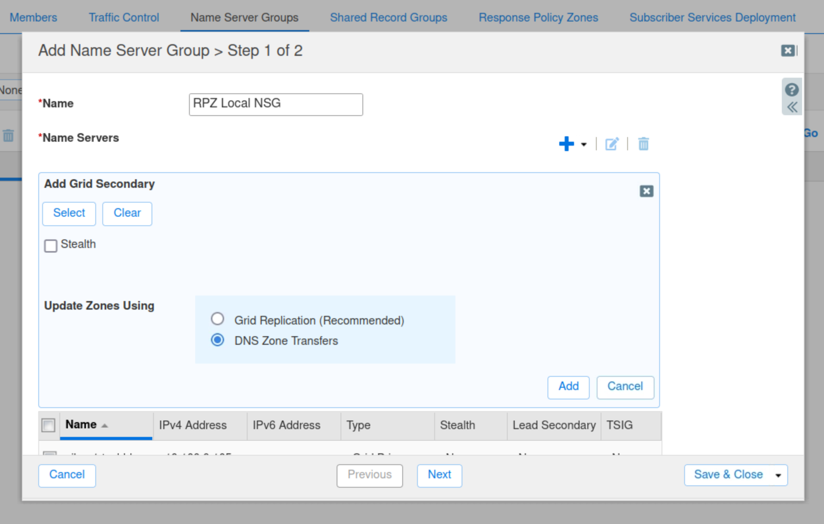Select Grid Replication (Recommended) radio option
Viewport: 824px width, 524px height.
[x=218, y=319]
